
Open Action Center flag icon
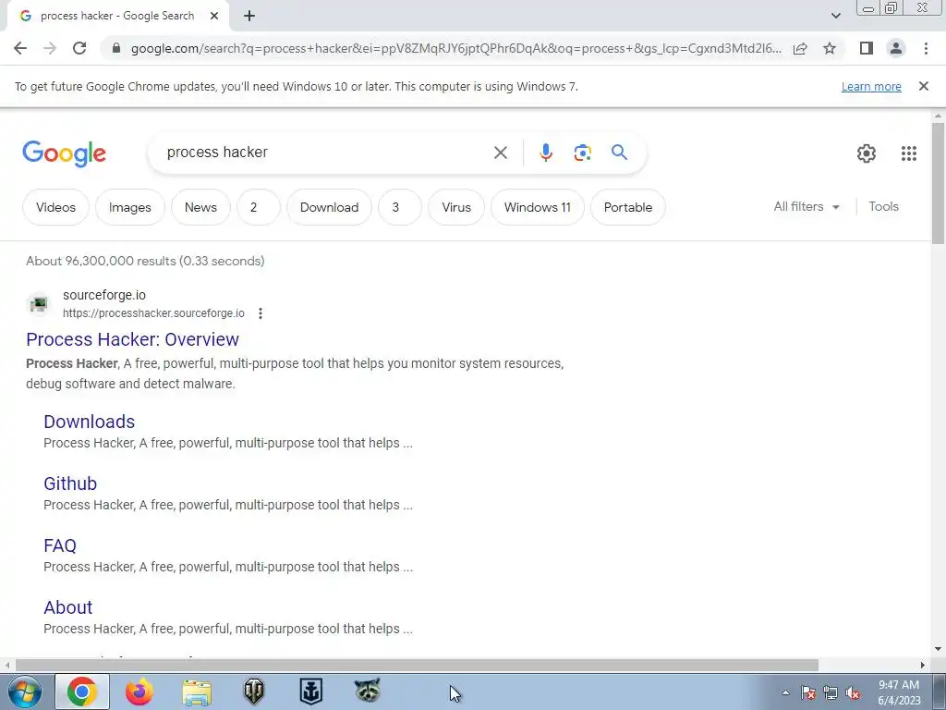(808, 693)
